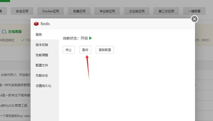Image resolution: width=213 pixels, height=121 pixels.
Task: Click the 在线客服 chat bubble icon
Action: tap(4, 32)
